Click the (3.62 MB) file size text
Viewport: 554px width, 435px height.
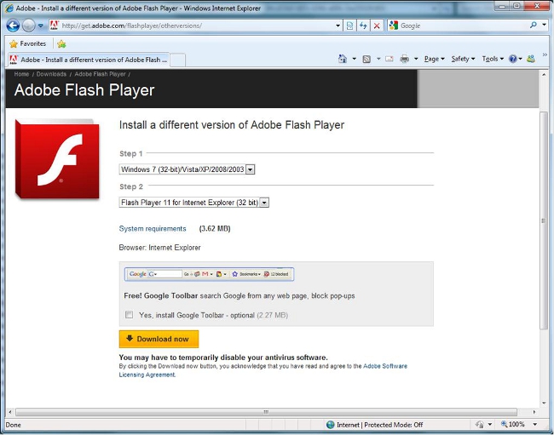(215, 229)
